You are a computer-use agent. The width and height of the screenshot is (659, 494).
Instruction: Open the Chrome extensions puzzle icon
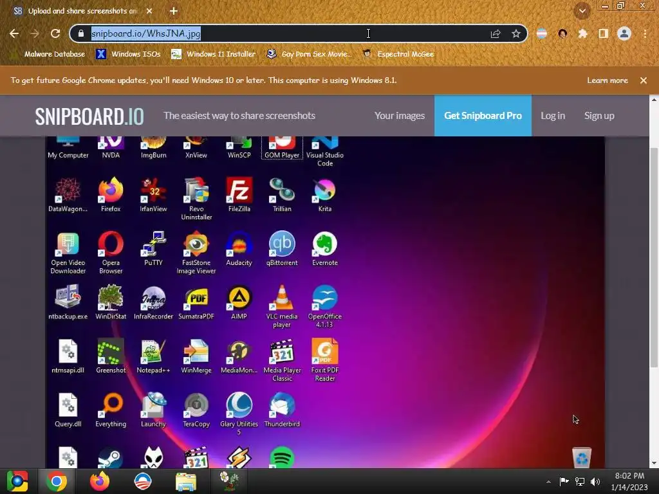[x=582, y=33]
